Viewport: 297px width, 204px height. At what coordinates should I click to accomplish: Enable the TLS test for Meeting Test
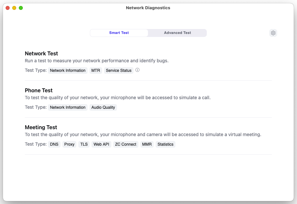(x=84, y=144)
